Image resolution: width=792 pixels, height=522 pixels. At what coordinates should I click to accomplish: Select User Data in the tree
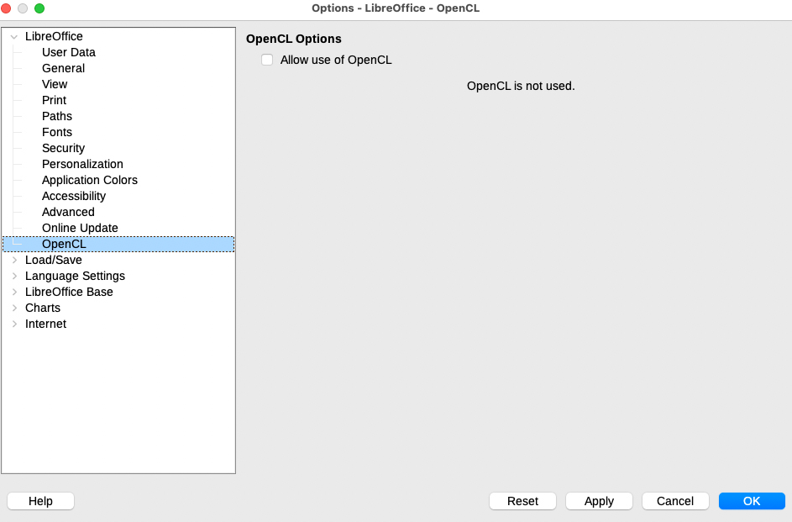(69, 53)
